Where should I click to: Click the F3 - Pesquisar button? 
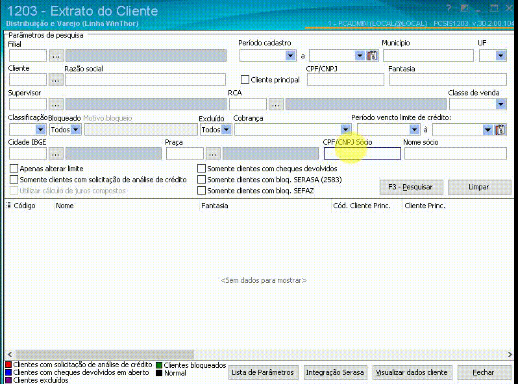click(411, 187)
